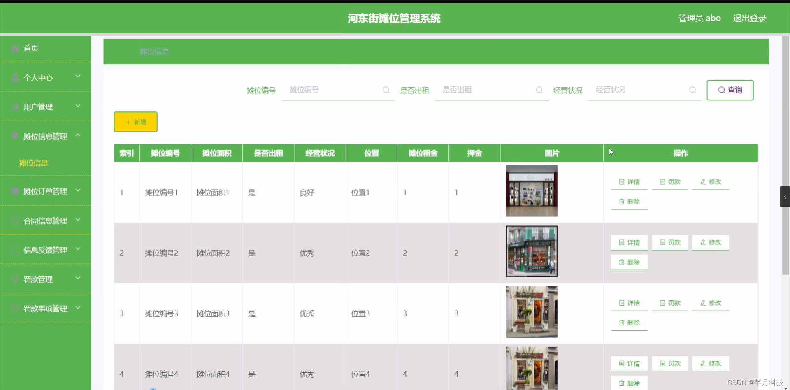The height and width of the screenshot is (390, 790).
Task: Click 退出登录 to log out
Action: 749,18
